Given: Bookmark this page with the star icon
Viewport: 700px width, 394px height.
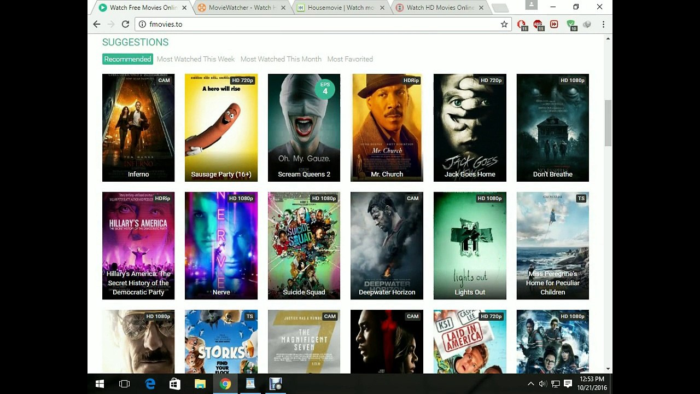Looking at the screenshot, I should click(504, 24).
